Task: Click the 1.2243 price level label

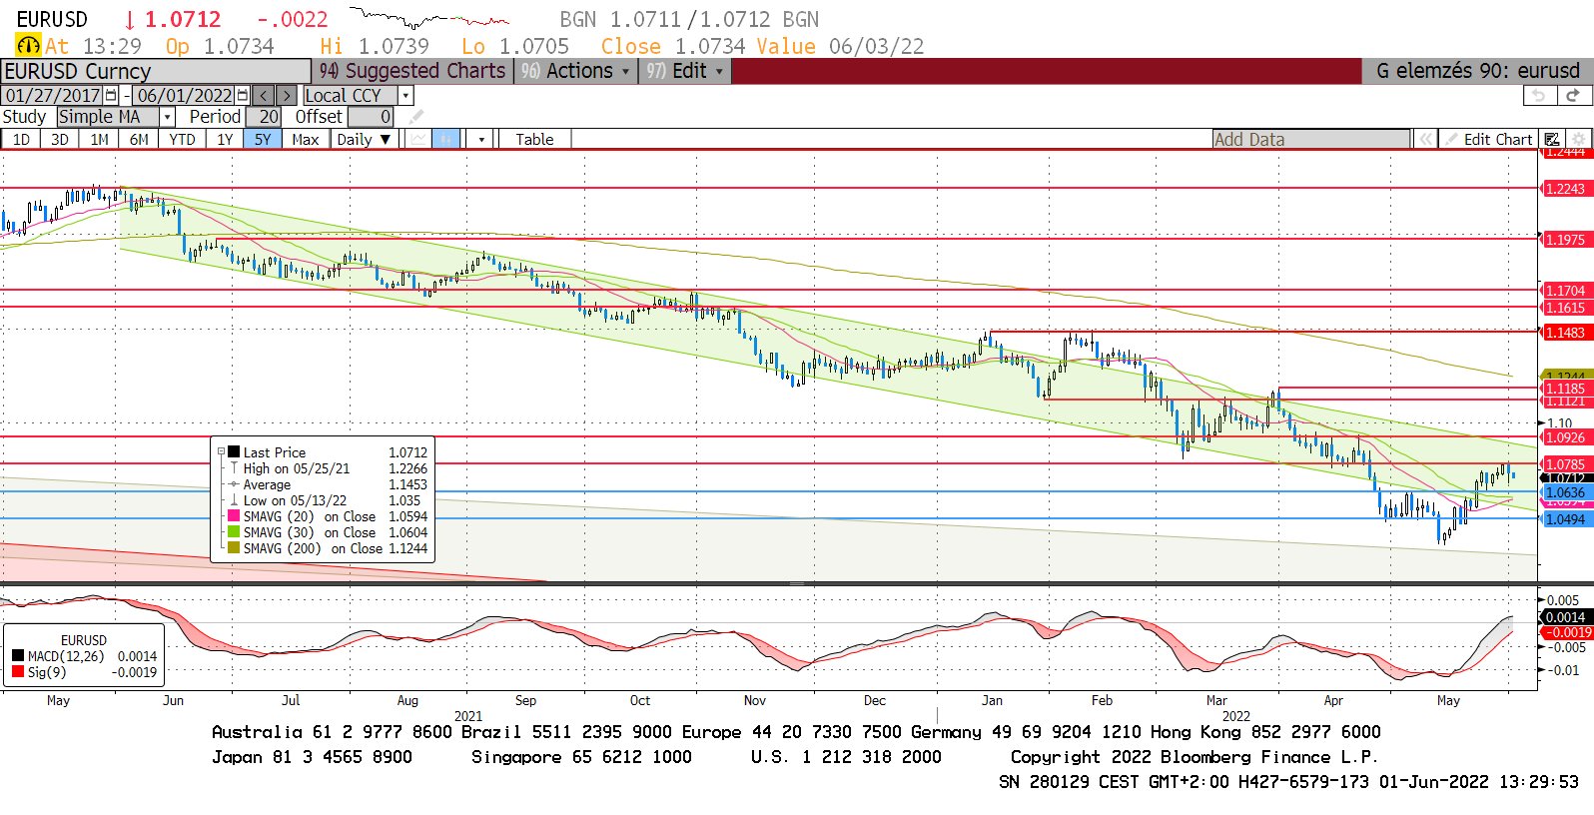Action: tap(1565, 189)
